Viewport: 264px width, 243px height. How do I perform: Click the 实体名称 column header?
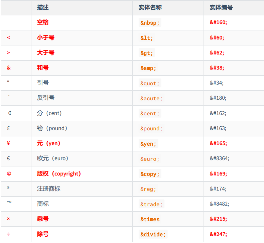pos(150,7)
